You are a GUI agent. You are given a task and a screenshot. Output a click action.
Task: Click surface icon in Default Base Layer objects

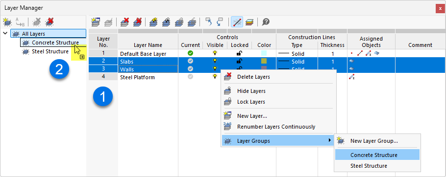point(376,53)
